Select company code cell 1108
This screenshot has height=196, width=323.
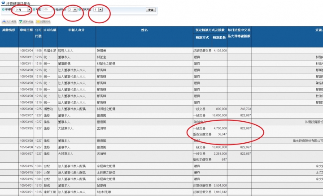(38, 51)
